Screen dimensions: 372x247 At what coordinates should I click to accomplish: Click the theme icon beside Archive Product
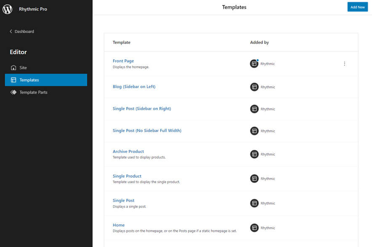(254, 154)
